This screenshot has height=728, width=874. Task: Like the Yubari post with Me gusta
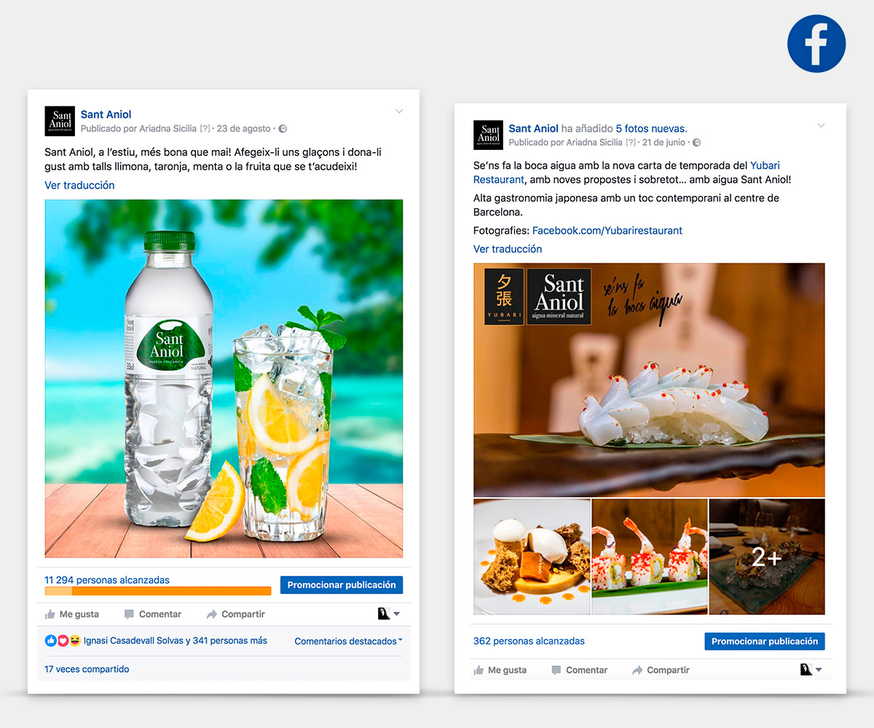pos(500,670)
